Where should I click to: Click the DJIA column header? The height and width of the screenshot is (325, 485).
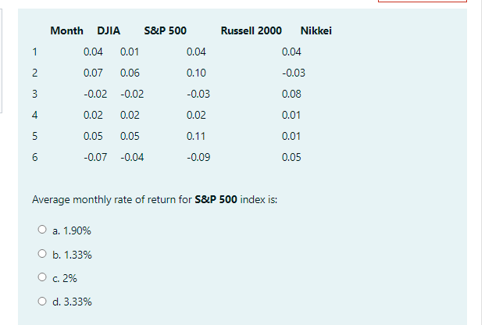108,31
